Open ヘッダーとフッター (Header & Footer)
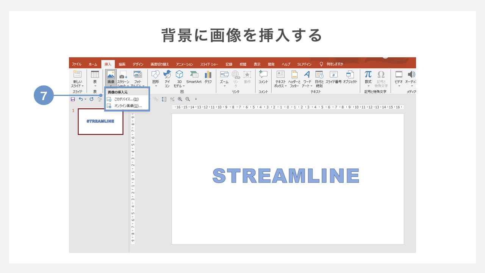This screenshot has width=485, height=273. click(x=294, y=78)
